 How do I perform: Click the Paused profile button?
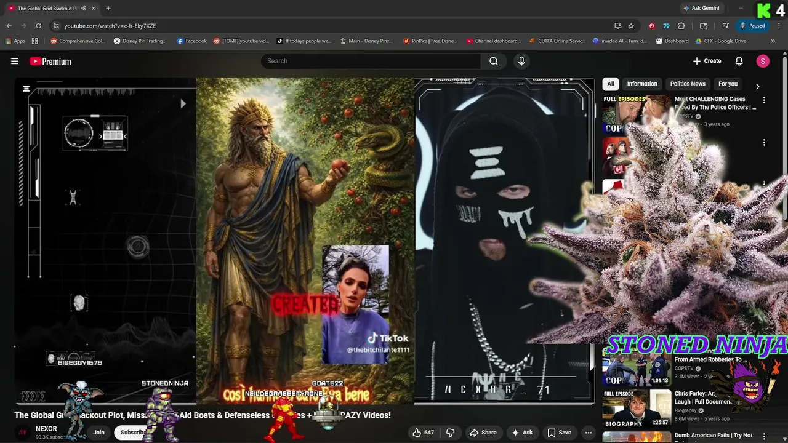tap(752, 26)
